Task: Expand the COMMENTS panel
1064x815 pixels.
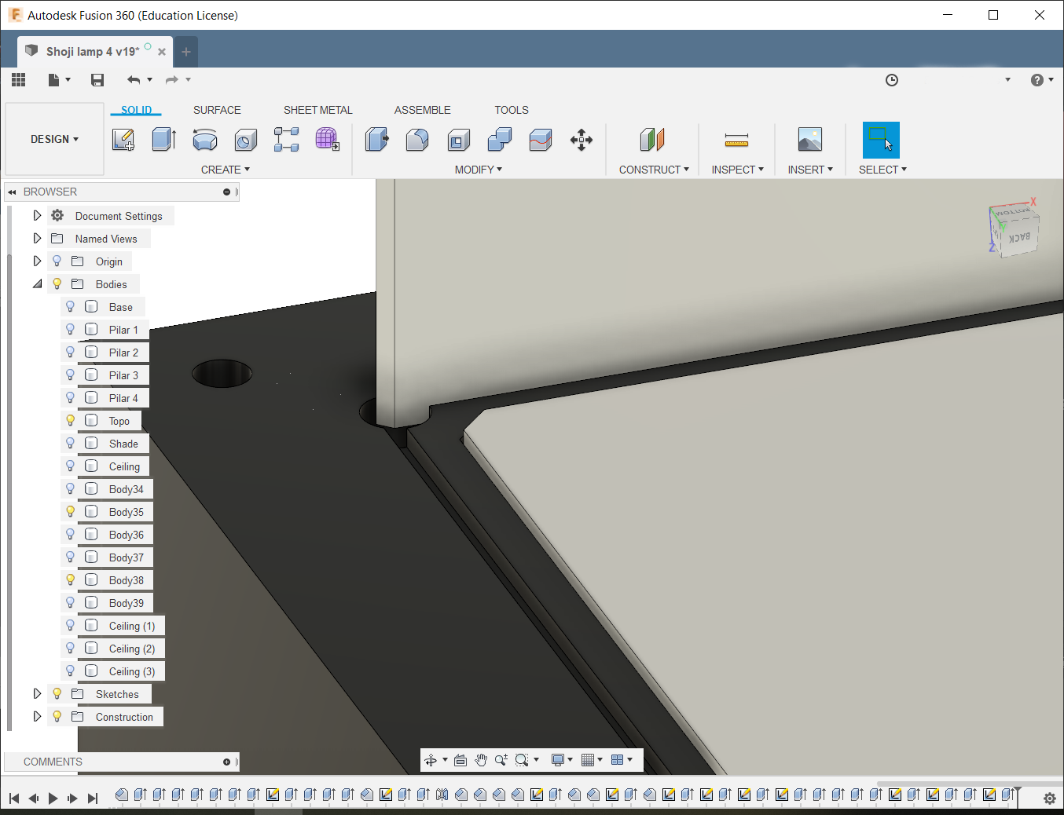Action: point(226,762)
